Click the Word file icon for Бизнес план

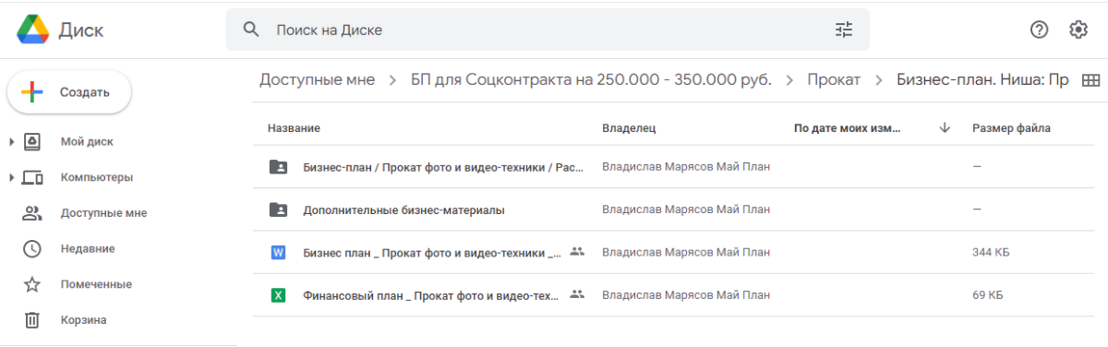(x=278, y=252)
